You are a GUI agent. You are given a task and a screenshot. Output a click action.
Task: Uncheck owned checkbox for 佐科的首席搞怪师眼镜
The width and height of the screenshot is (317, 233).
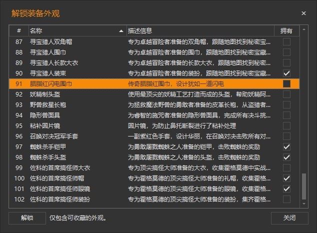point(286,189)
